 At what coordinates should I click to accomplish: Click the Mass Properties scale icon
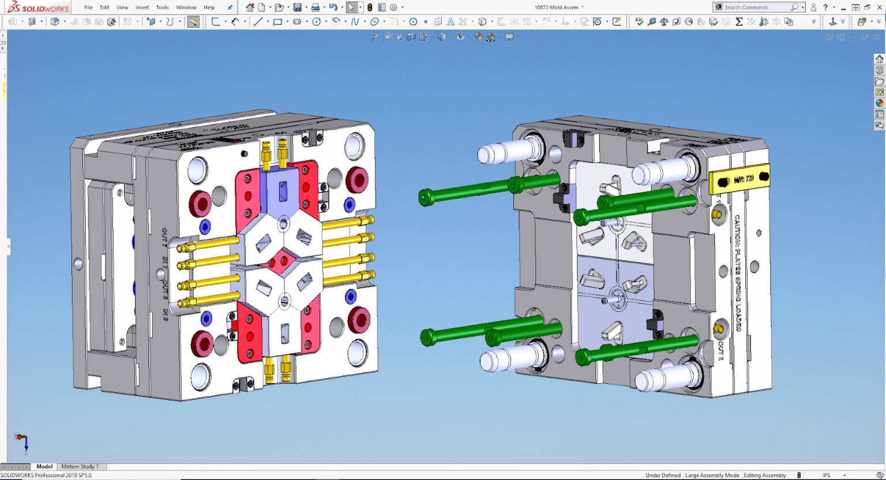[x=664, y=22]
